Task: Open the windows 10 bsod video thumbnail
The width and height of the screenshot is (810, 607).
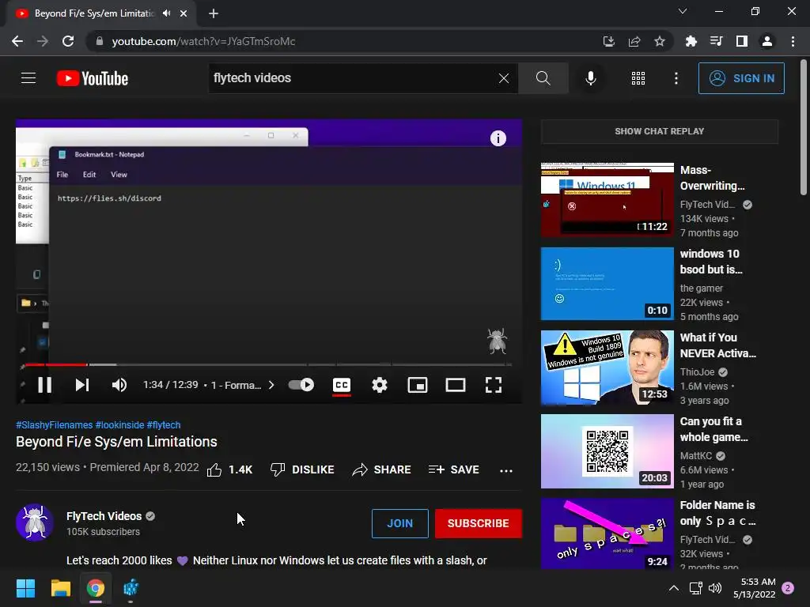Action: [607, 284]
